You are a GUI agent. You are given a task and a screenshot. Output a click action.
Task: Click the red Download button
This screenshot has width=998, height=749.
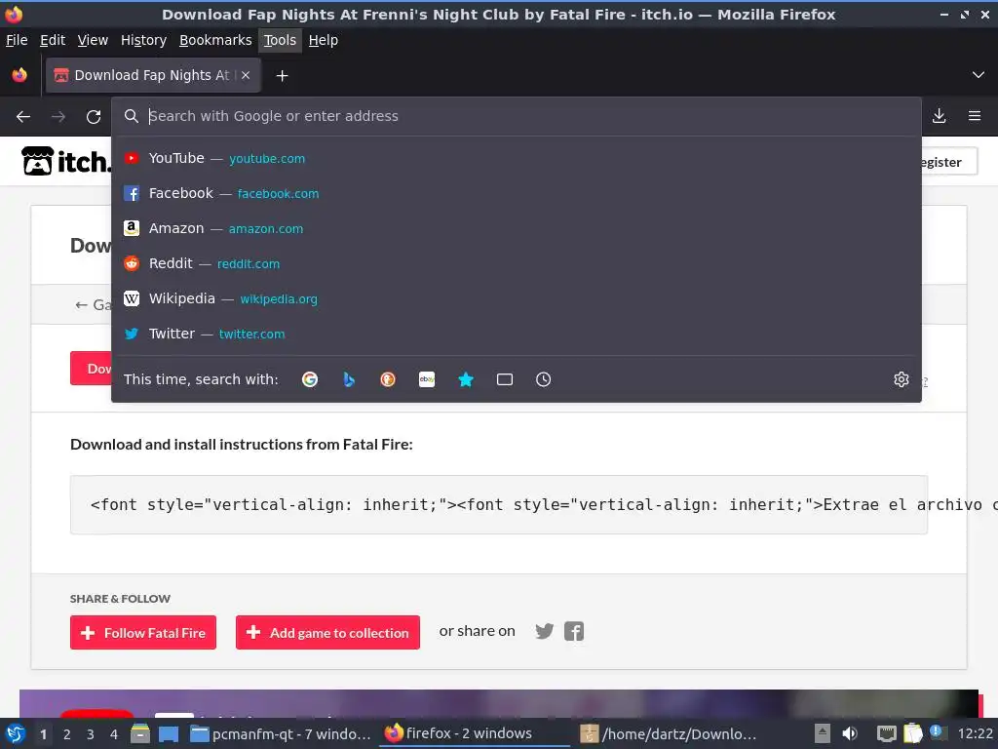point(91,368)
